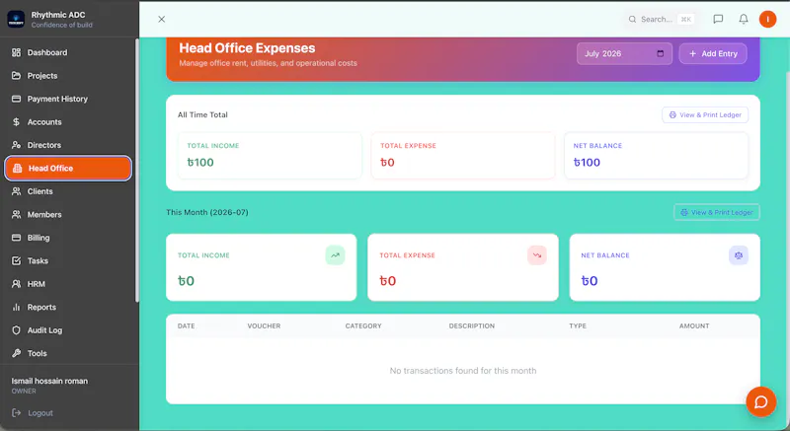Click the Reports bar chart icon

(x=16, y=307)
